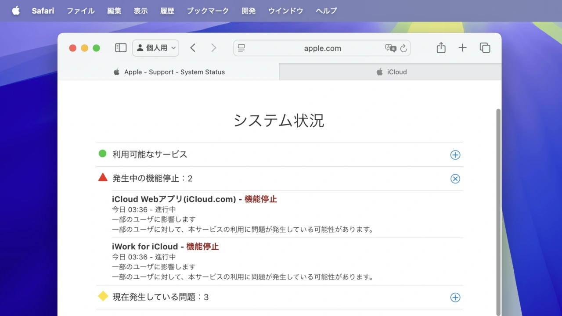Open the 履歴 menu

point(167,11)
